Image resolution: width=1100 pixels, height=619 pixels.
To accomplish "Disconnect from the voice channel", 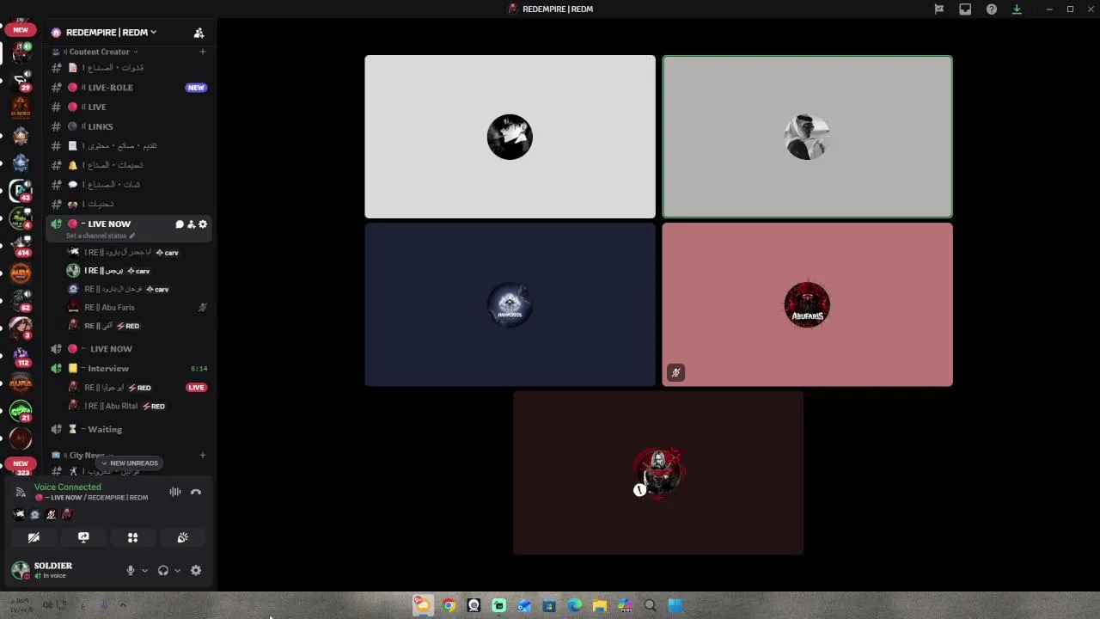I will pos(196,492).
